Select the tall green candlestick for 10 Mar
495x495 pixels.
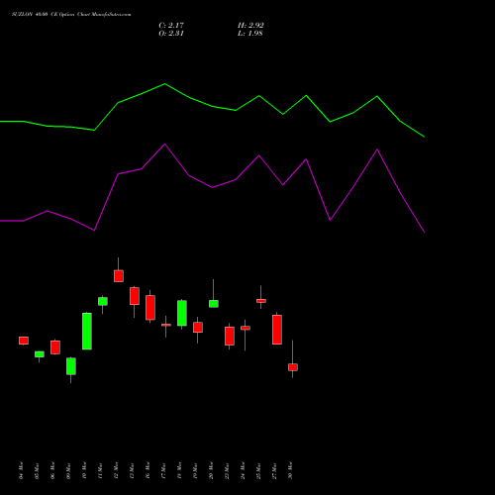(87, 331)
